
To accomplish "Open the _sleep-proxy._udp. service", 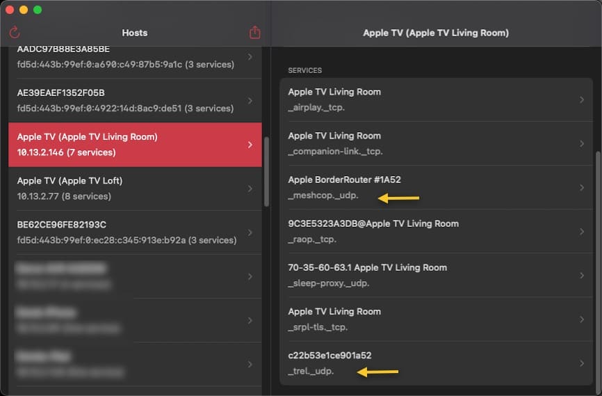I will (x=436, y=276).
